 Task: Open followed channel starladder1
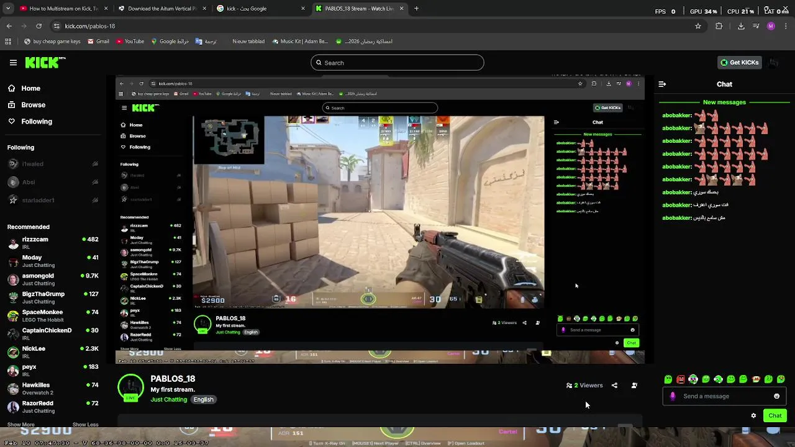coord(53,201)
